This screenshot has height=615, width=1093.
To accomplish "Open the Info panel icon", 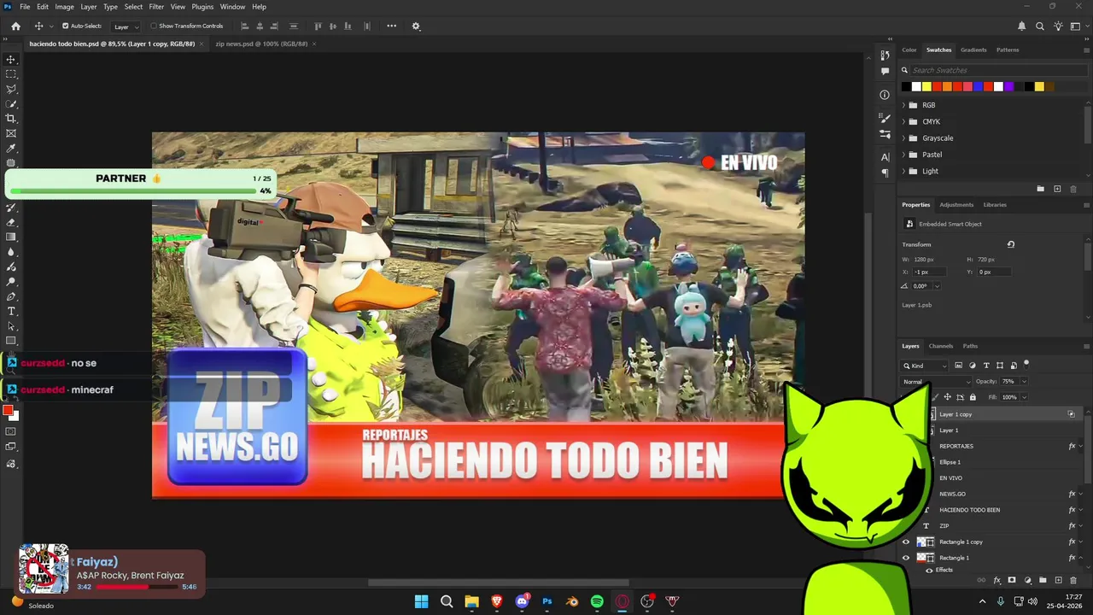I will [885, 95].
